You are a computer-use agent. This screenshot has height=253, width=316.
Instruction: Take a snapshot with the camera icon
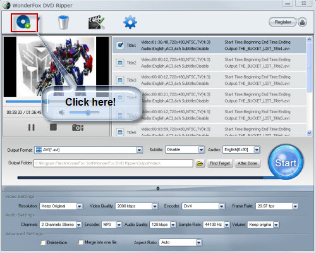[x=78, y=128]
